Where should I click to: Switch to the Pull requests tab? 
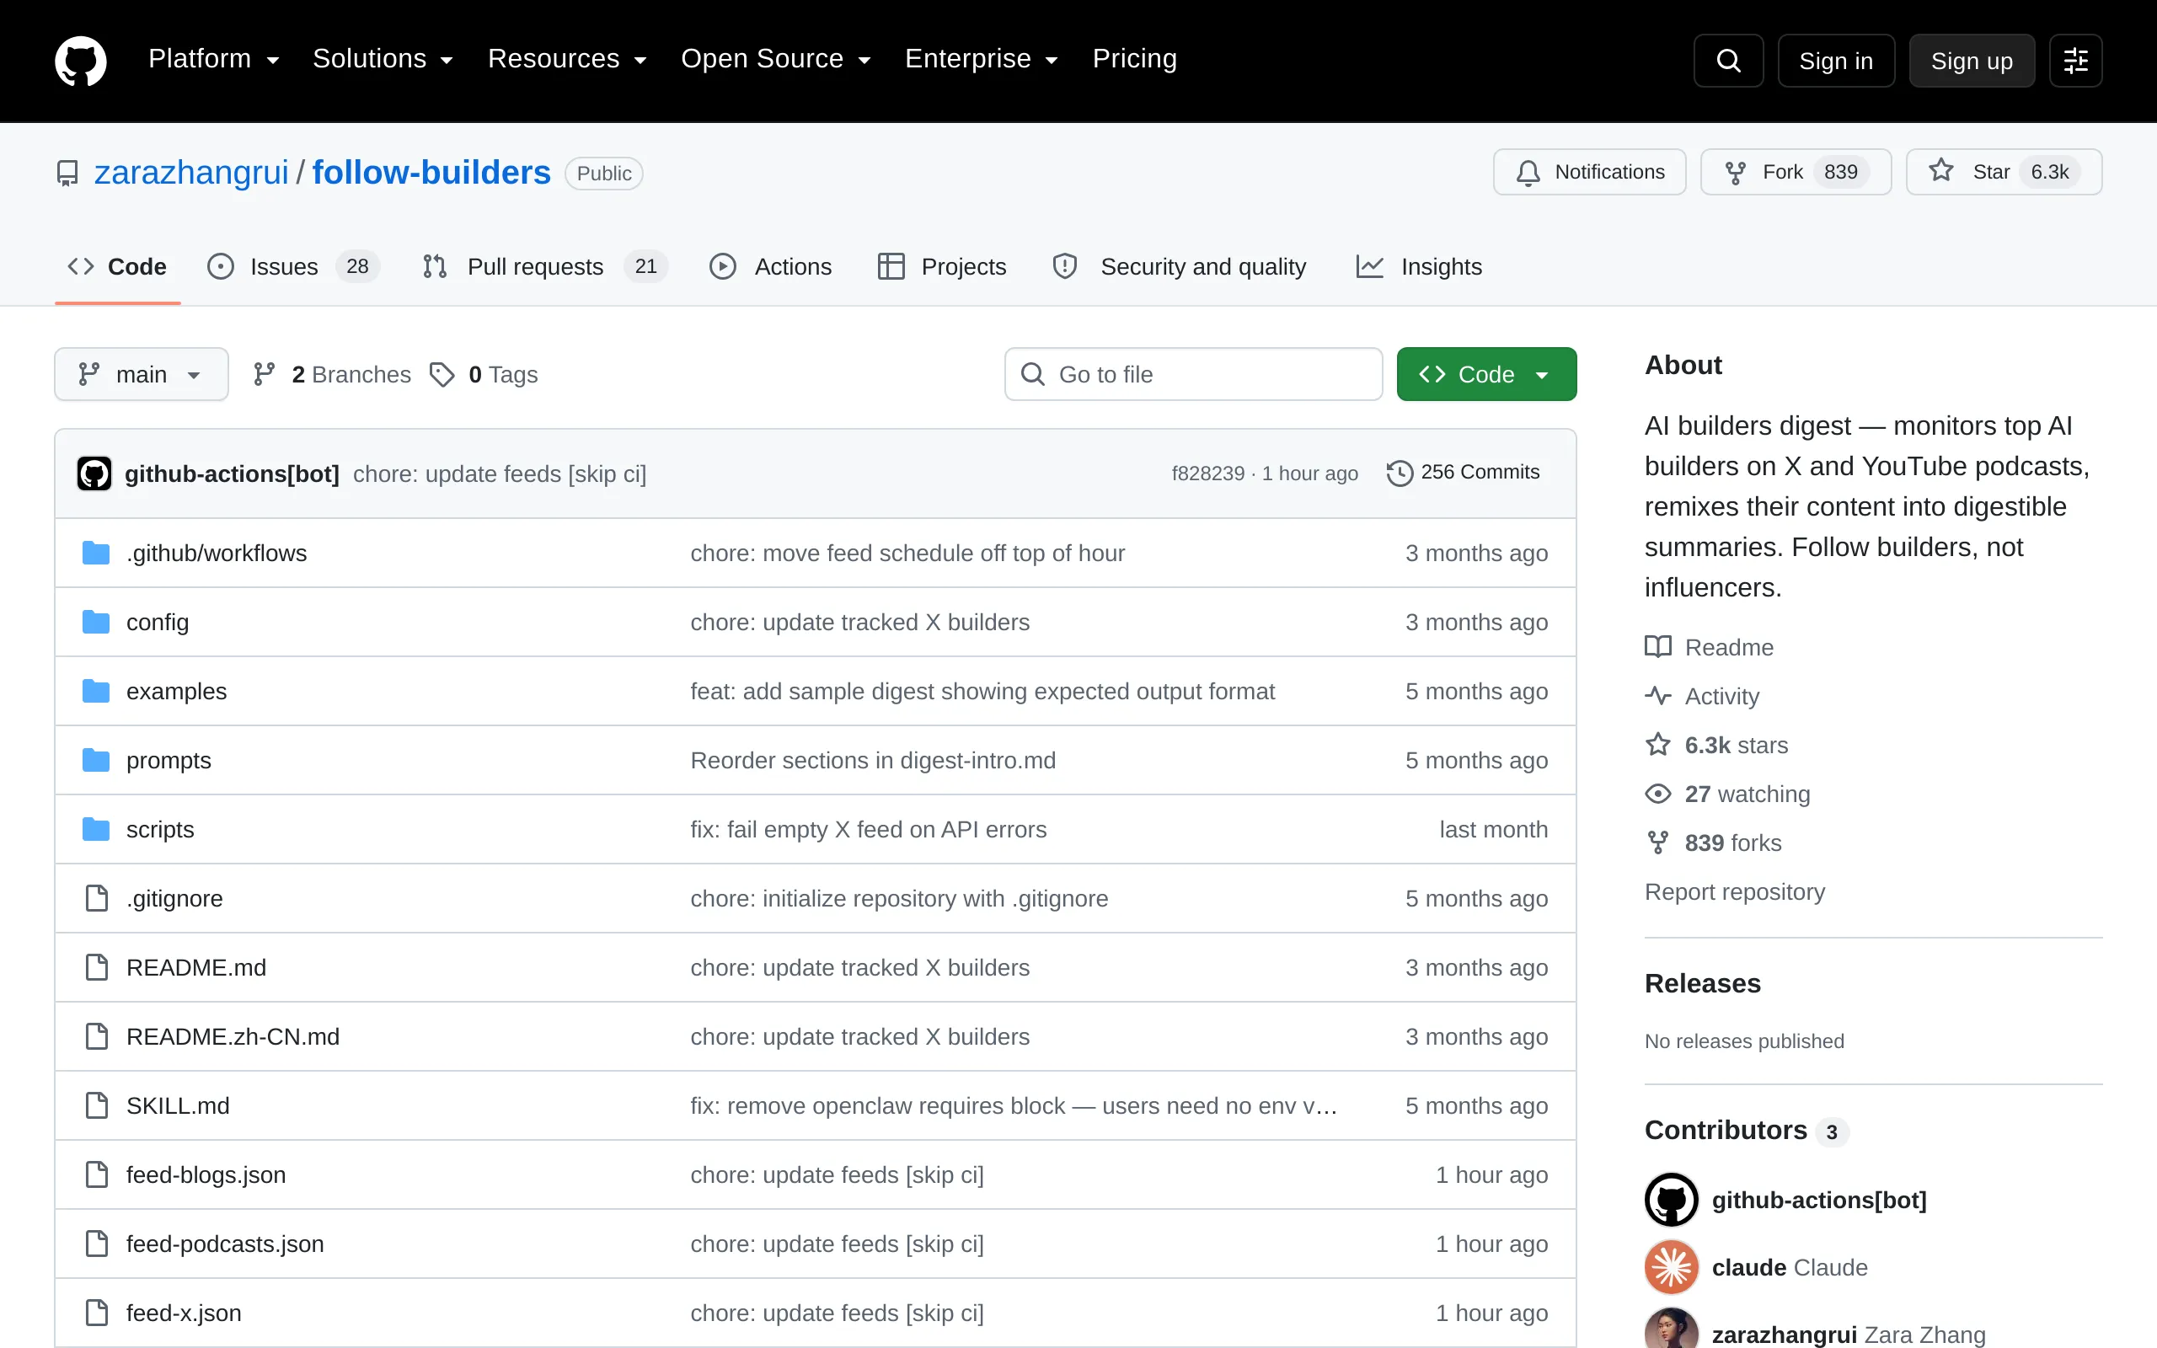coord(545,266)
